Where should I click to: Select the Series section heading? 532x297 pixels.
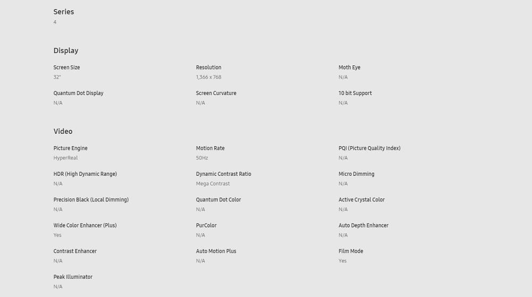pyautogui.click(x=64, y=12)
